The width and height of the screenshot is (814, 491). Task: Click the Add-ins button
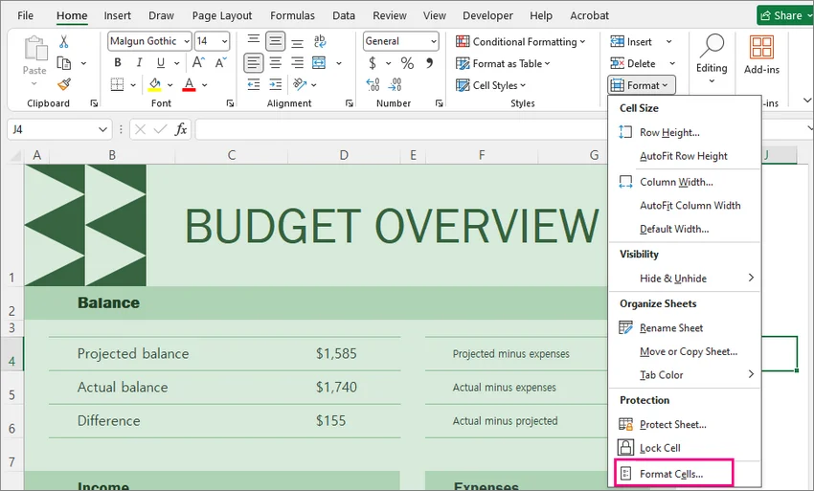click(761, 55)
